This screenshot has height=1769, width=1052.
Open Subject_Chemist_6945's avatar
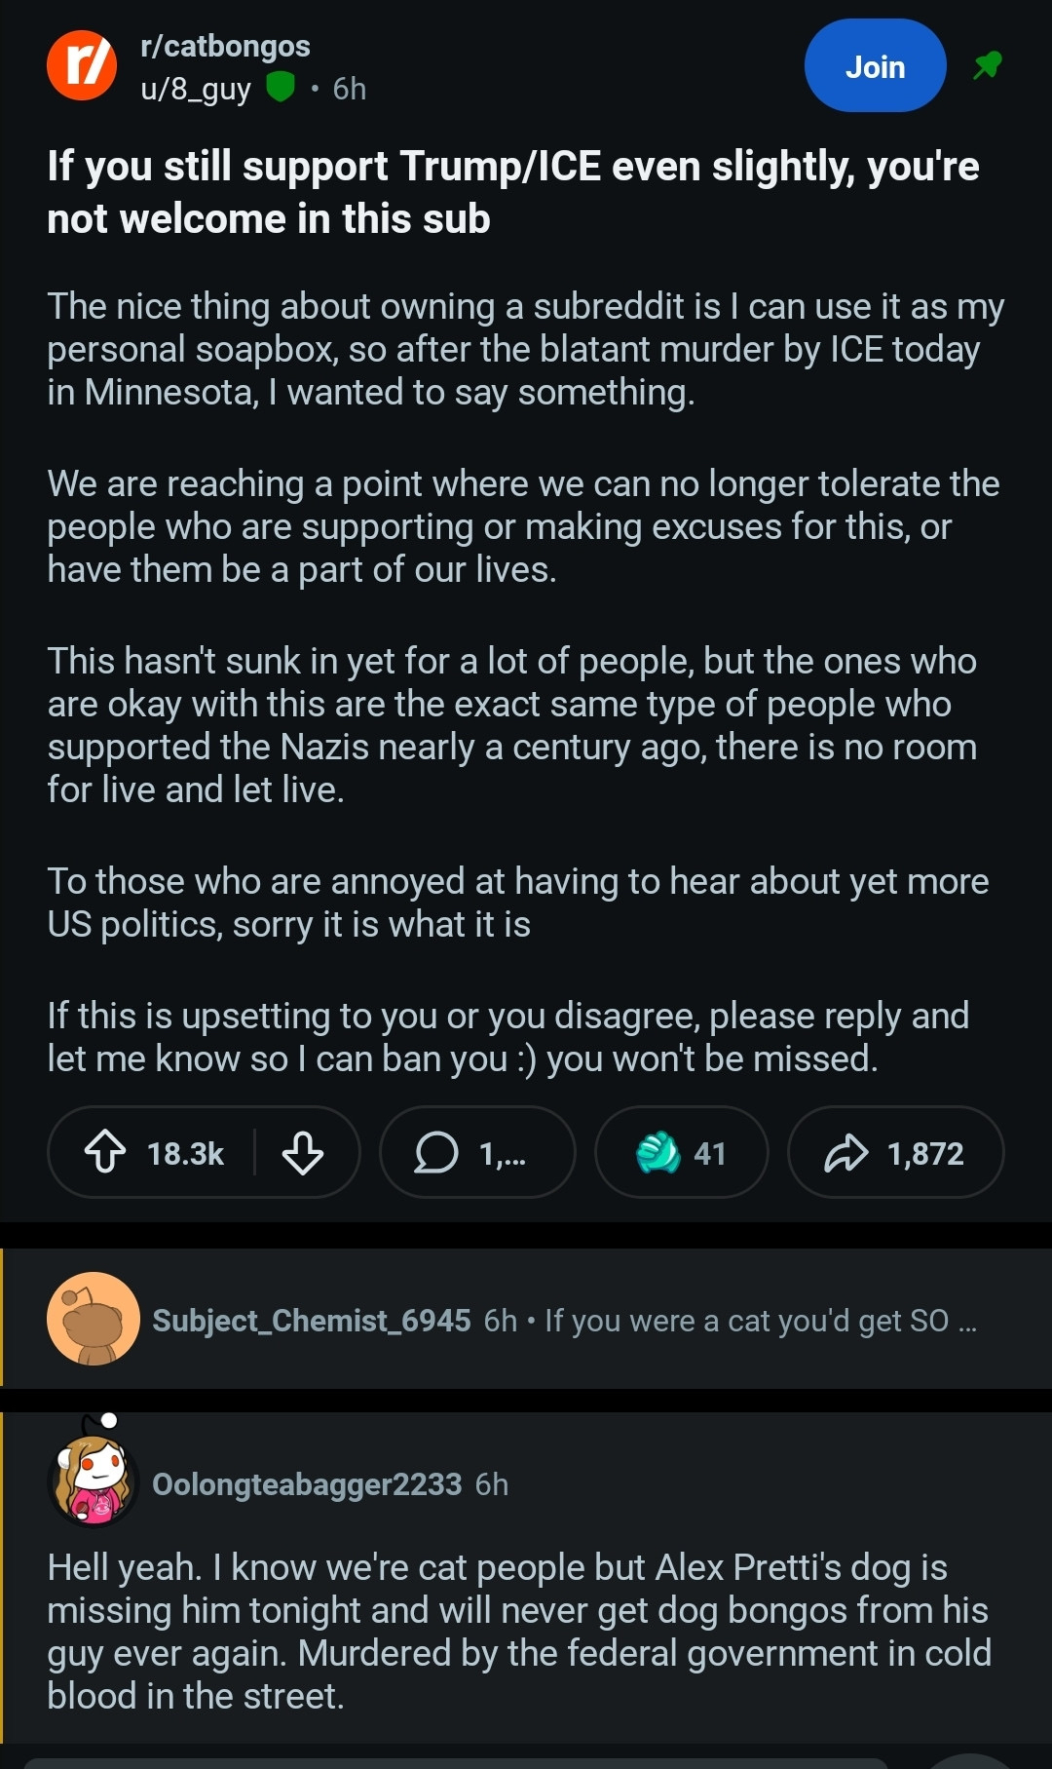(x=94, y=1319)
